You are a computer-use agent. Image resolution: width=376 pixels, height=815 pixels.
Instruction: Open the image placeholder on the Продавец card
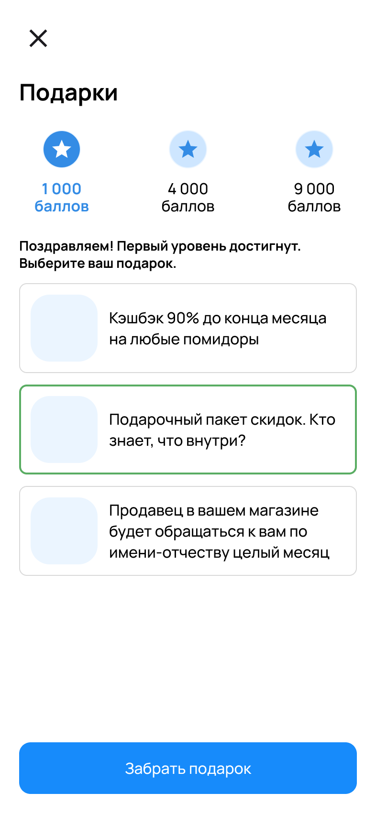coord(64,531)
